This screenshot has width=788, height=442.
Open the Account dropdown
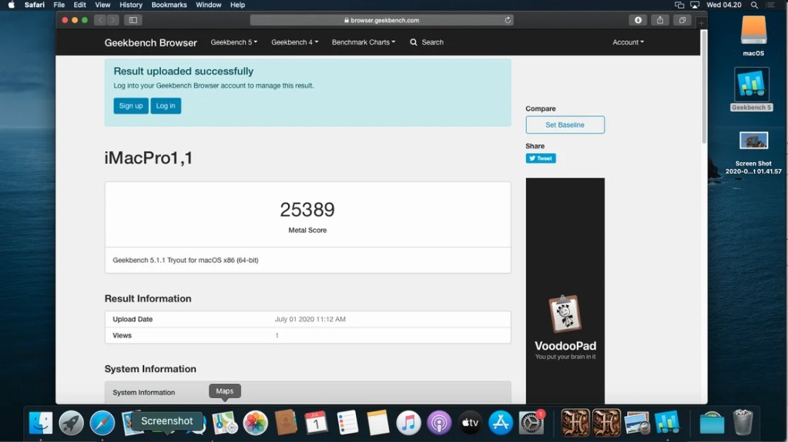pyautogui.click(x=628, y=42)
